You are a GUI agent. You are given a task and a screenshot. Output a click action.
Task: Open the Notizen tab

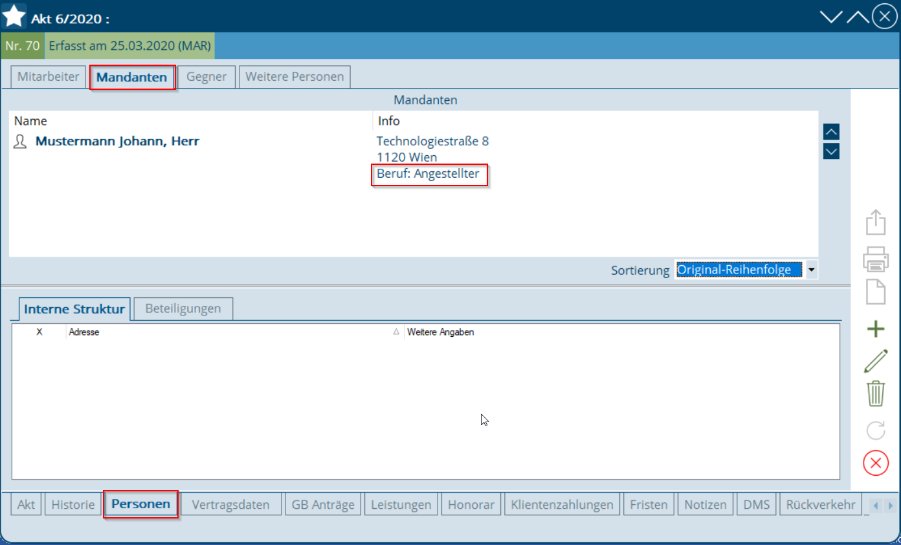click(x=706, y=504)
